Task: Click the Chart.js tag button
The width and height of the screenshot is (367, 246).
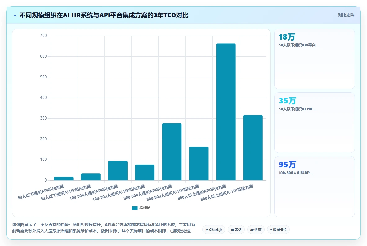Action: click(214, 230)
